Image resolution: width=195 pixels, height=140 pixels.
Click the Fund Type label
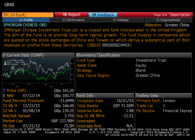(x=86, y=60)
